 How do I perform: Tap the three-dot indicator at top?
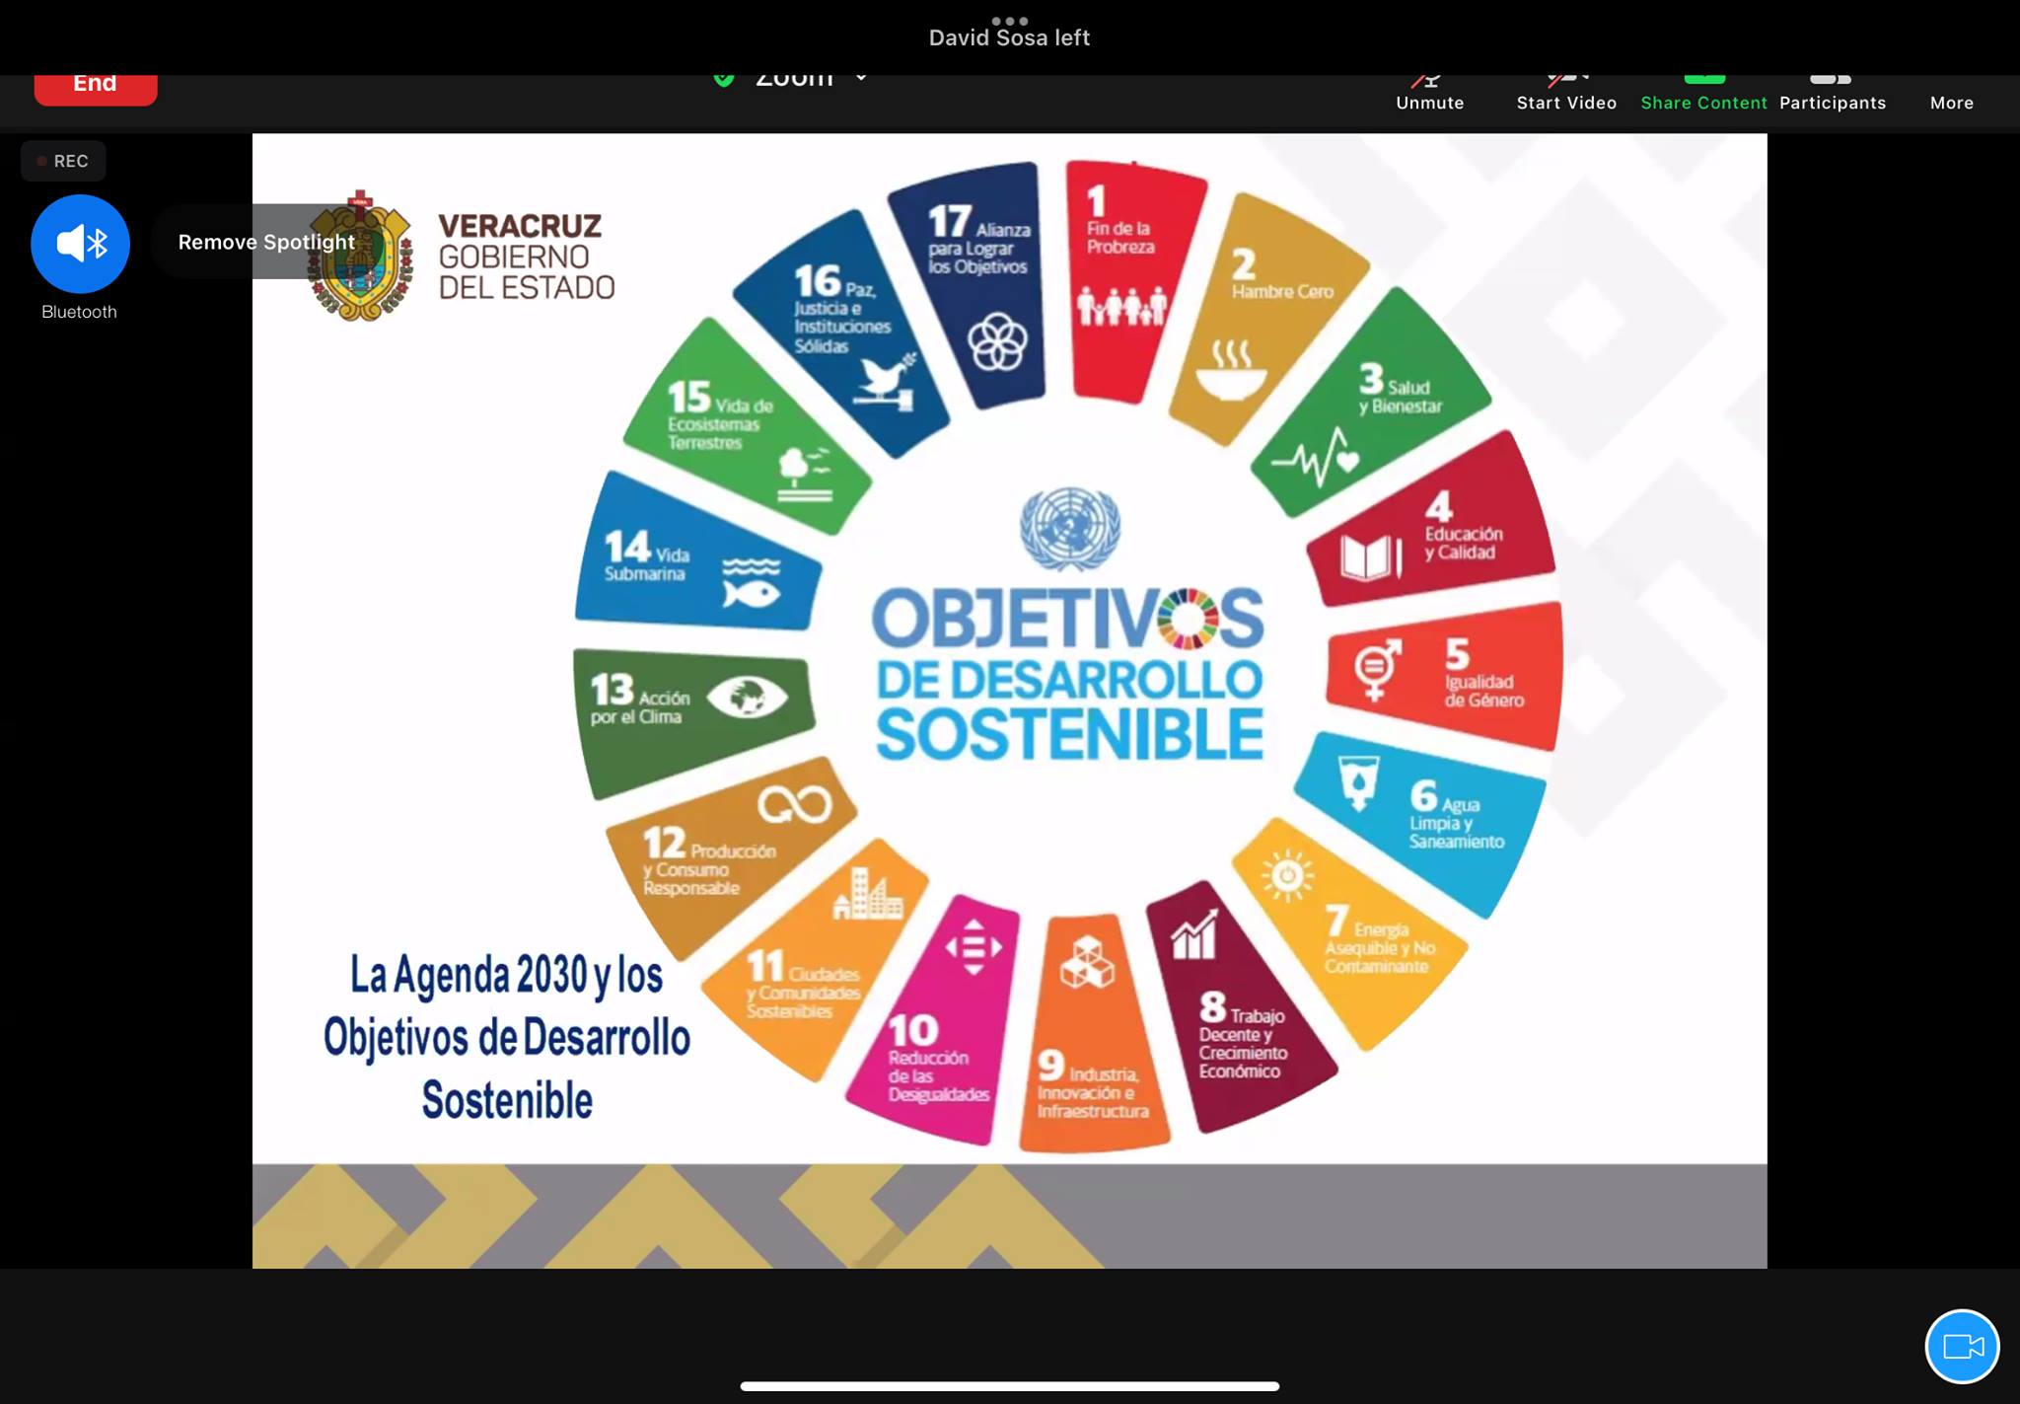coord(1009,20)
